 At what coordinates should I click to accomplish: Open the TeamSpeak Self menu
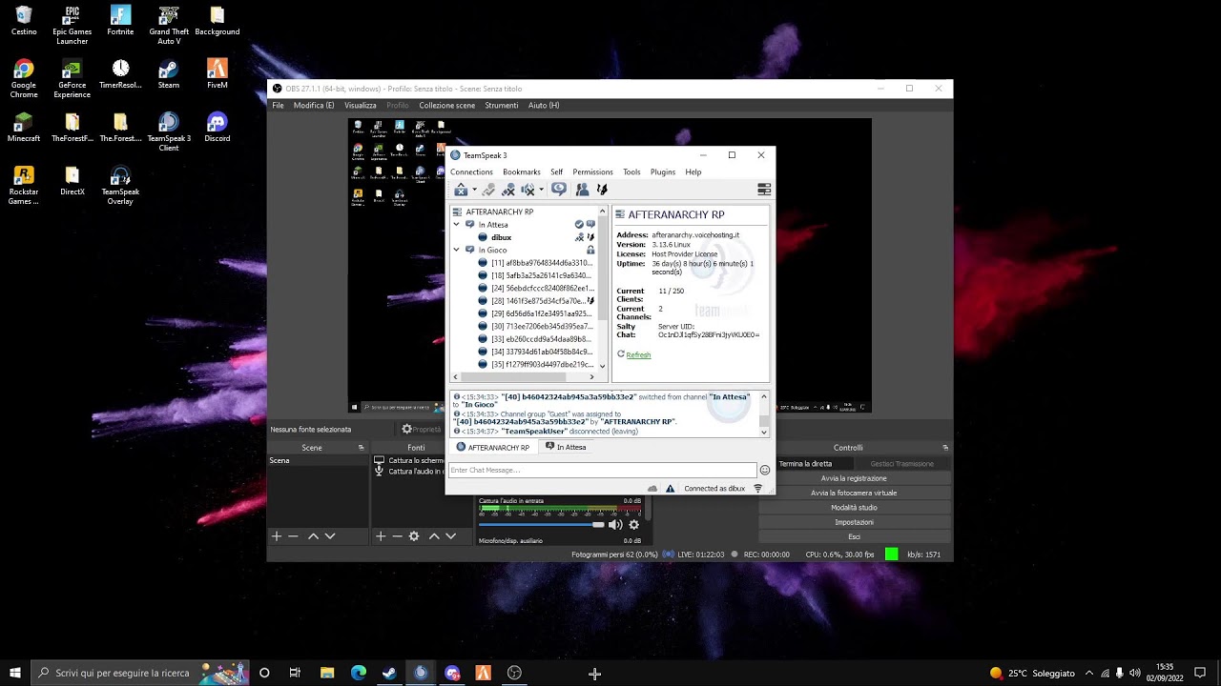[556, 172]
